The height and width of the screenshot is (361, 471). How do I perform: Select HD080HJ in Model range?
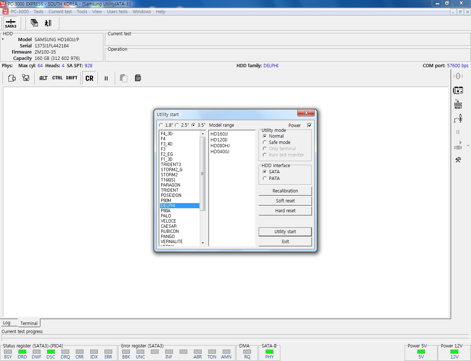[x=220, y=146]
